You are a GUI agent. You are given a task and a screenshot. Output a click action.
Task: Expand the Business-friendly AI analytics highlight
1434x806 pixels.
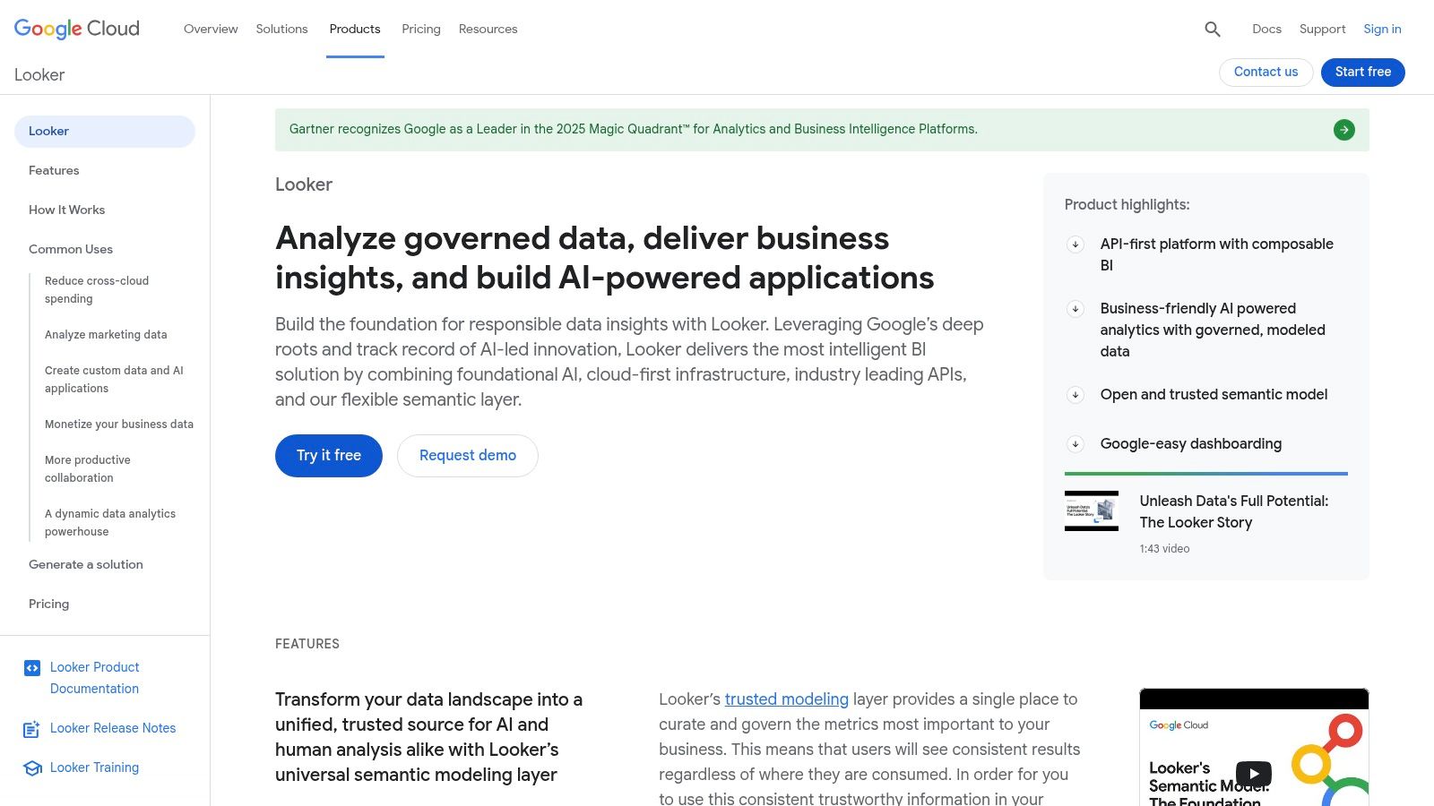1075,309
